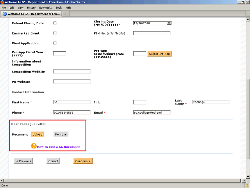
Task: Click the Done status bar text
Action: pyautogui.click(x=4, y=186)
